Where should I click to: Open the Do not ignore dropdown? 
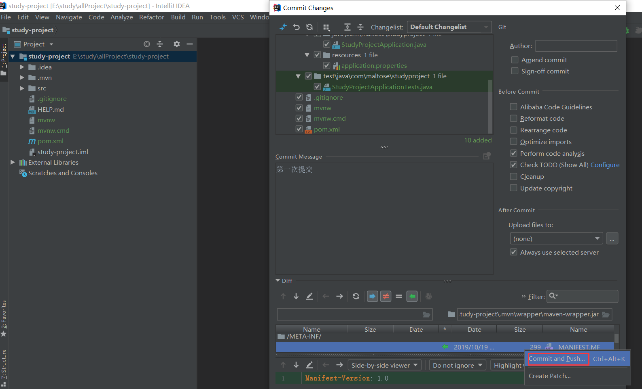457,365
